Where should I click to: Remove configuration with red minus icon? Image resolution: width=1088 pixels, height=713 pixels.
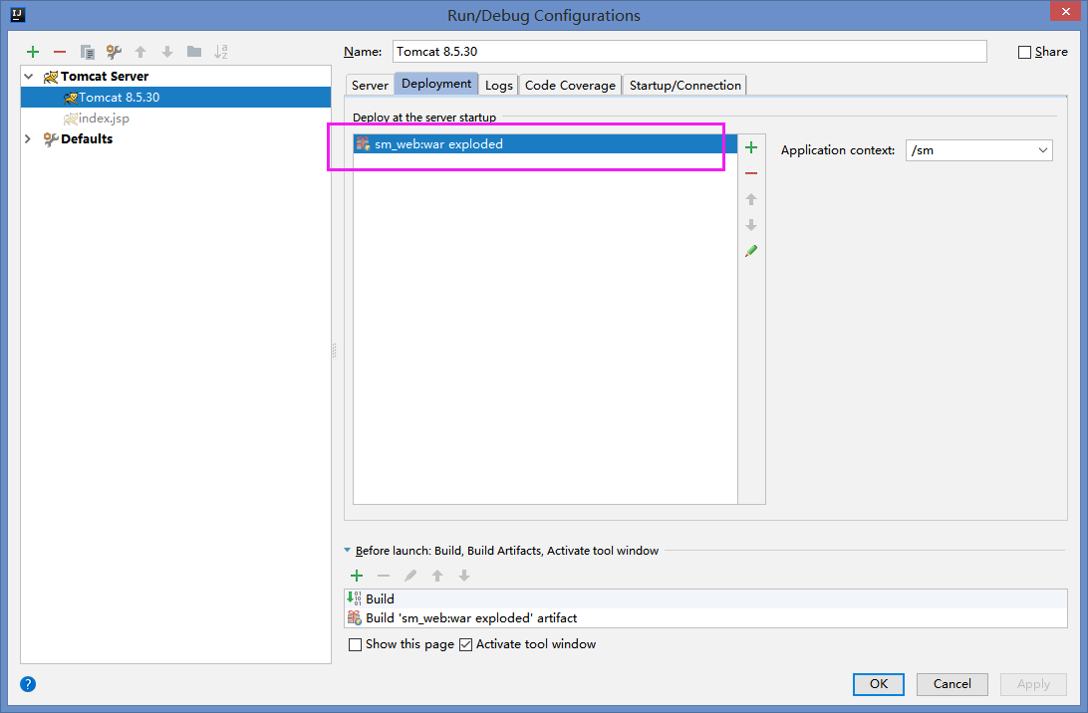coord(60,52)
